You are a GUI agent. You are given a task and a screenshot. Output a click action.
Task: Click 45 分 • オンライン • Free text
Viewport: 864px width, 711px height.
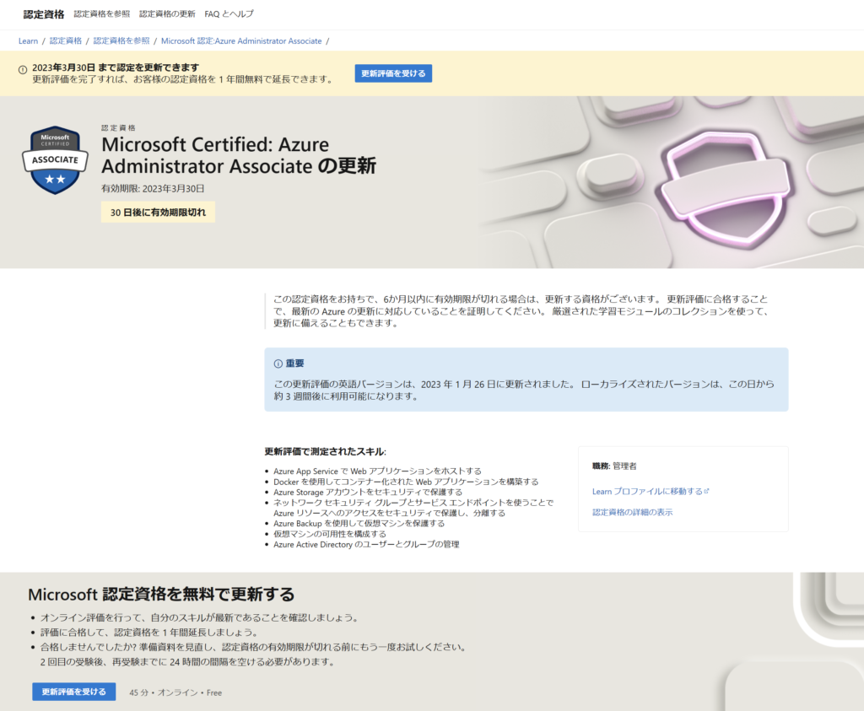tap(175, 692)
